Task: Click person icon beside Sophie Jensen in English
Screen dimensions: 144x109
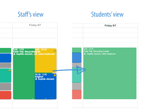Action: coord(36,79)
